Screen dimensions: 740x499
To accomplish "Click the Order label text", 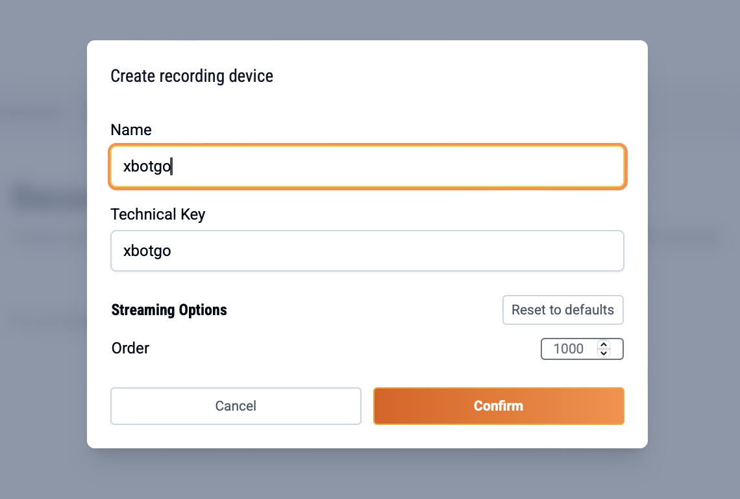I will tap(130, 348).
